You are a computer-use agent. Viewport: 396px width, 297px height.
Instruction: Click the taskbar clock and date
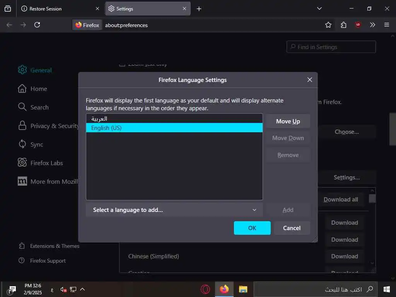tap(33, 289)
